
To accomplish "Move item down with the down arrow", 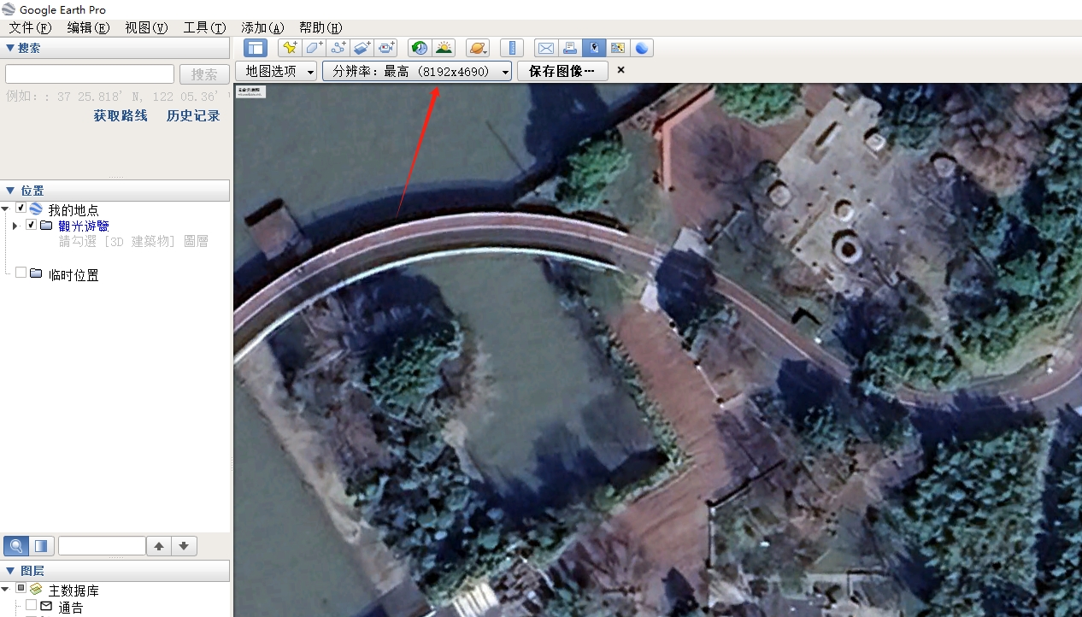I will (x=184, y=546).
